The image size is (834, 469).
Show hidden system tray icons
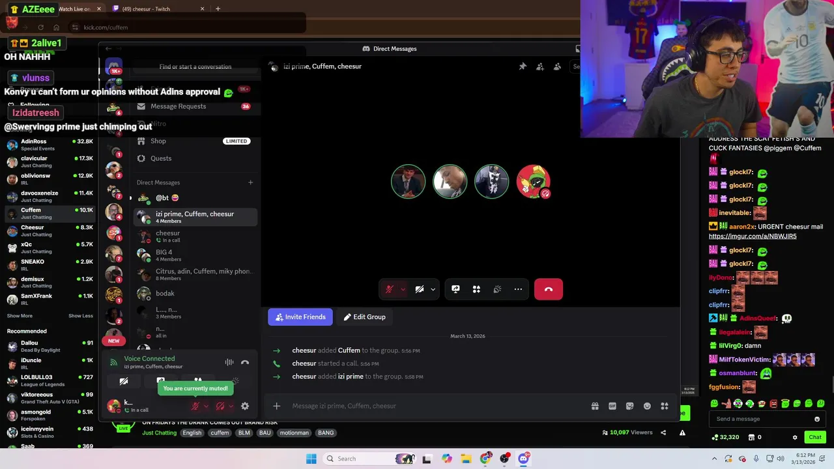coord(714,459)
